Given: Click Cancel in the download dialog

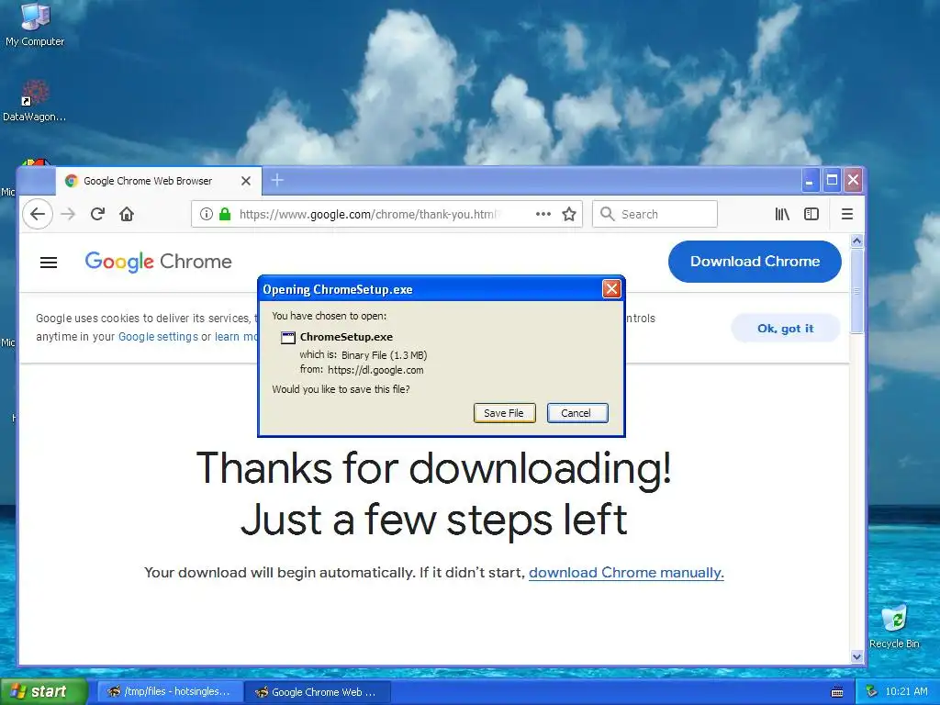Looking at the screenshot, I should point(576,413).
